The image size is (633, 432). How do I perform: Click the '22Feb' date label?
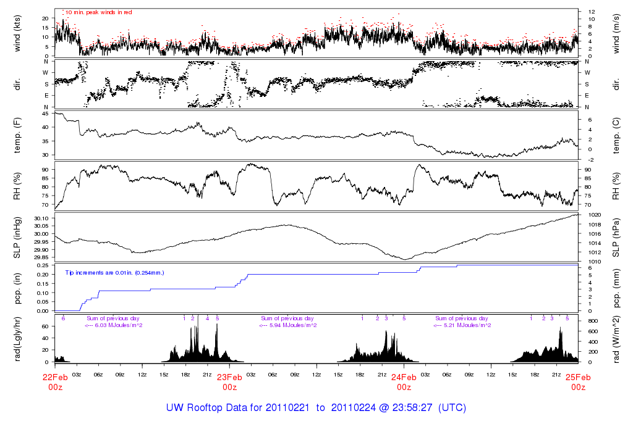55,378
